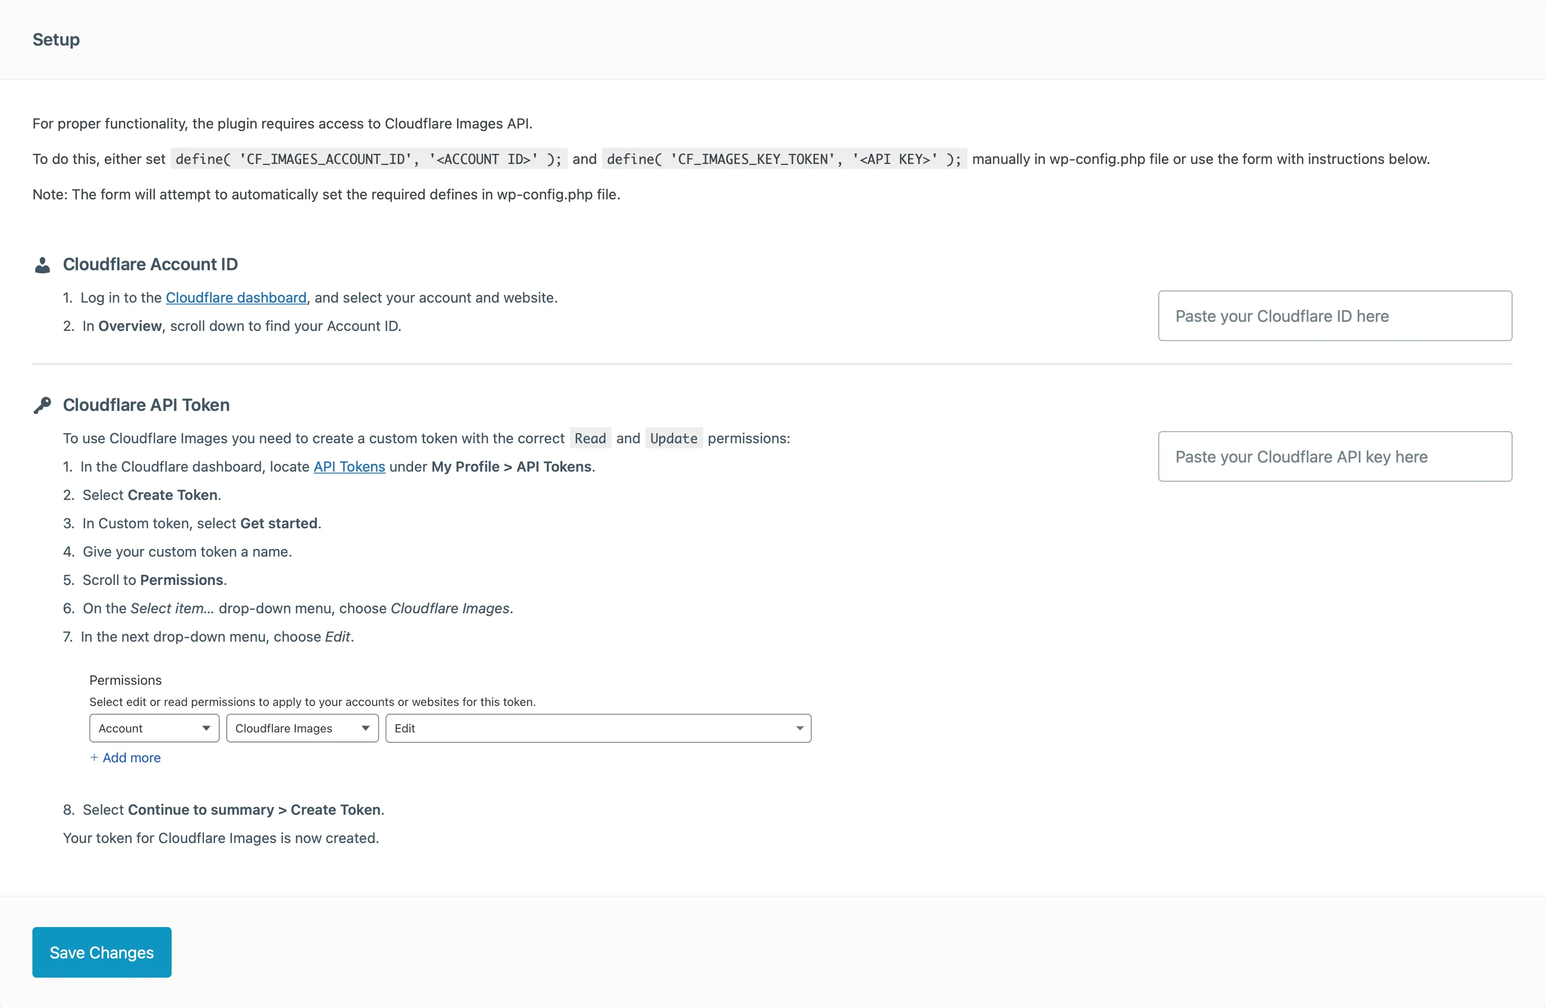
Task: Open the Cloudflare Images item dropdown
Action: click(302, 728)
